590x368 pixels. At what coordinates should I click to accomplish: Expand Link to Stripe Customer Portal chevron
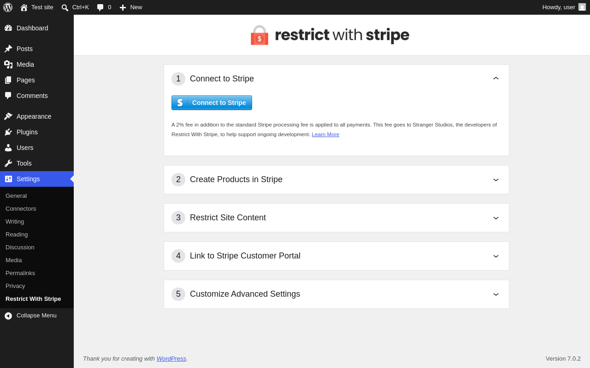pyautogui.click(x=496, y=256)
